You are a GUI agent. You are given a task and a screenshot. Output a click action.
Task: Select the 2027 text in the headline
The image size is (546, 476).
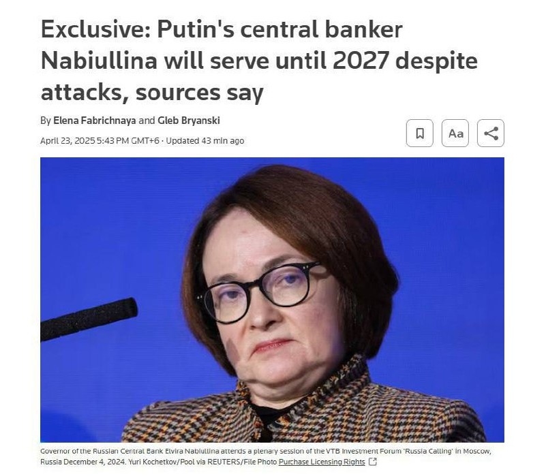pyautogui.click(x=361, y=61)
